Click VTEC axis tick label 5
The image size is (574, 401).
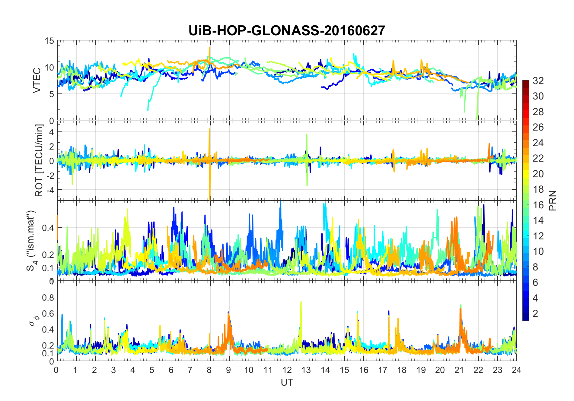click(52, 94)
